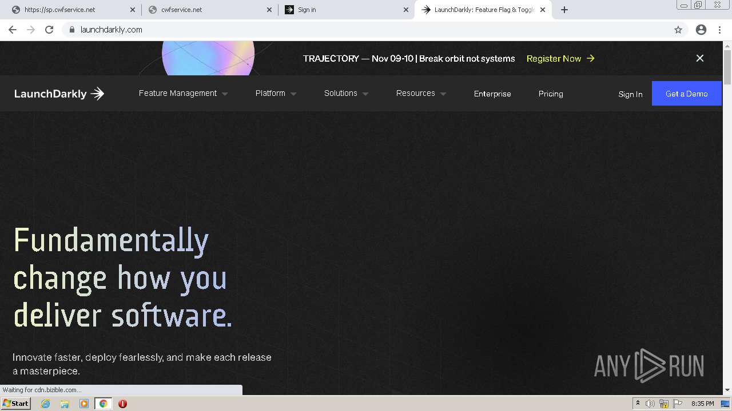Click the red Opera taskbar icon
732x411 pixels.
(122, 404)
